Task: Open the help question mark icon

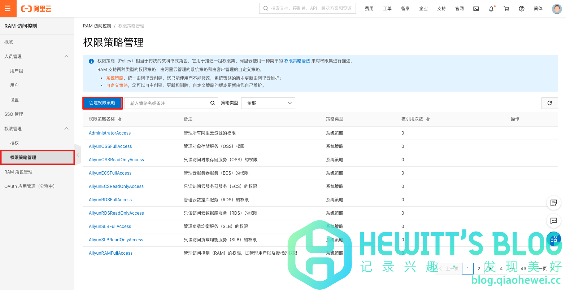Action: [522, 9]
